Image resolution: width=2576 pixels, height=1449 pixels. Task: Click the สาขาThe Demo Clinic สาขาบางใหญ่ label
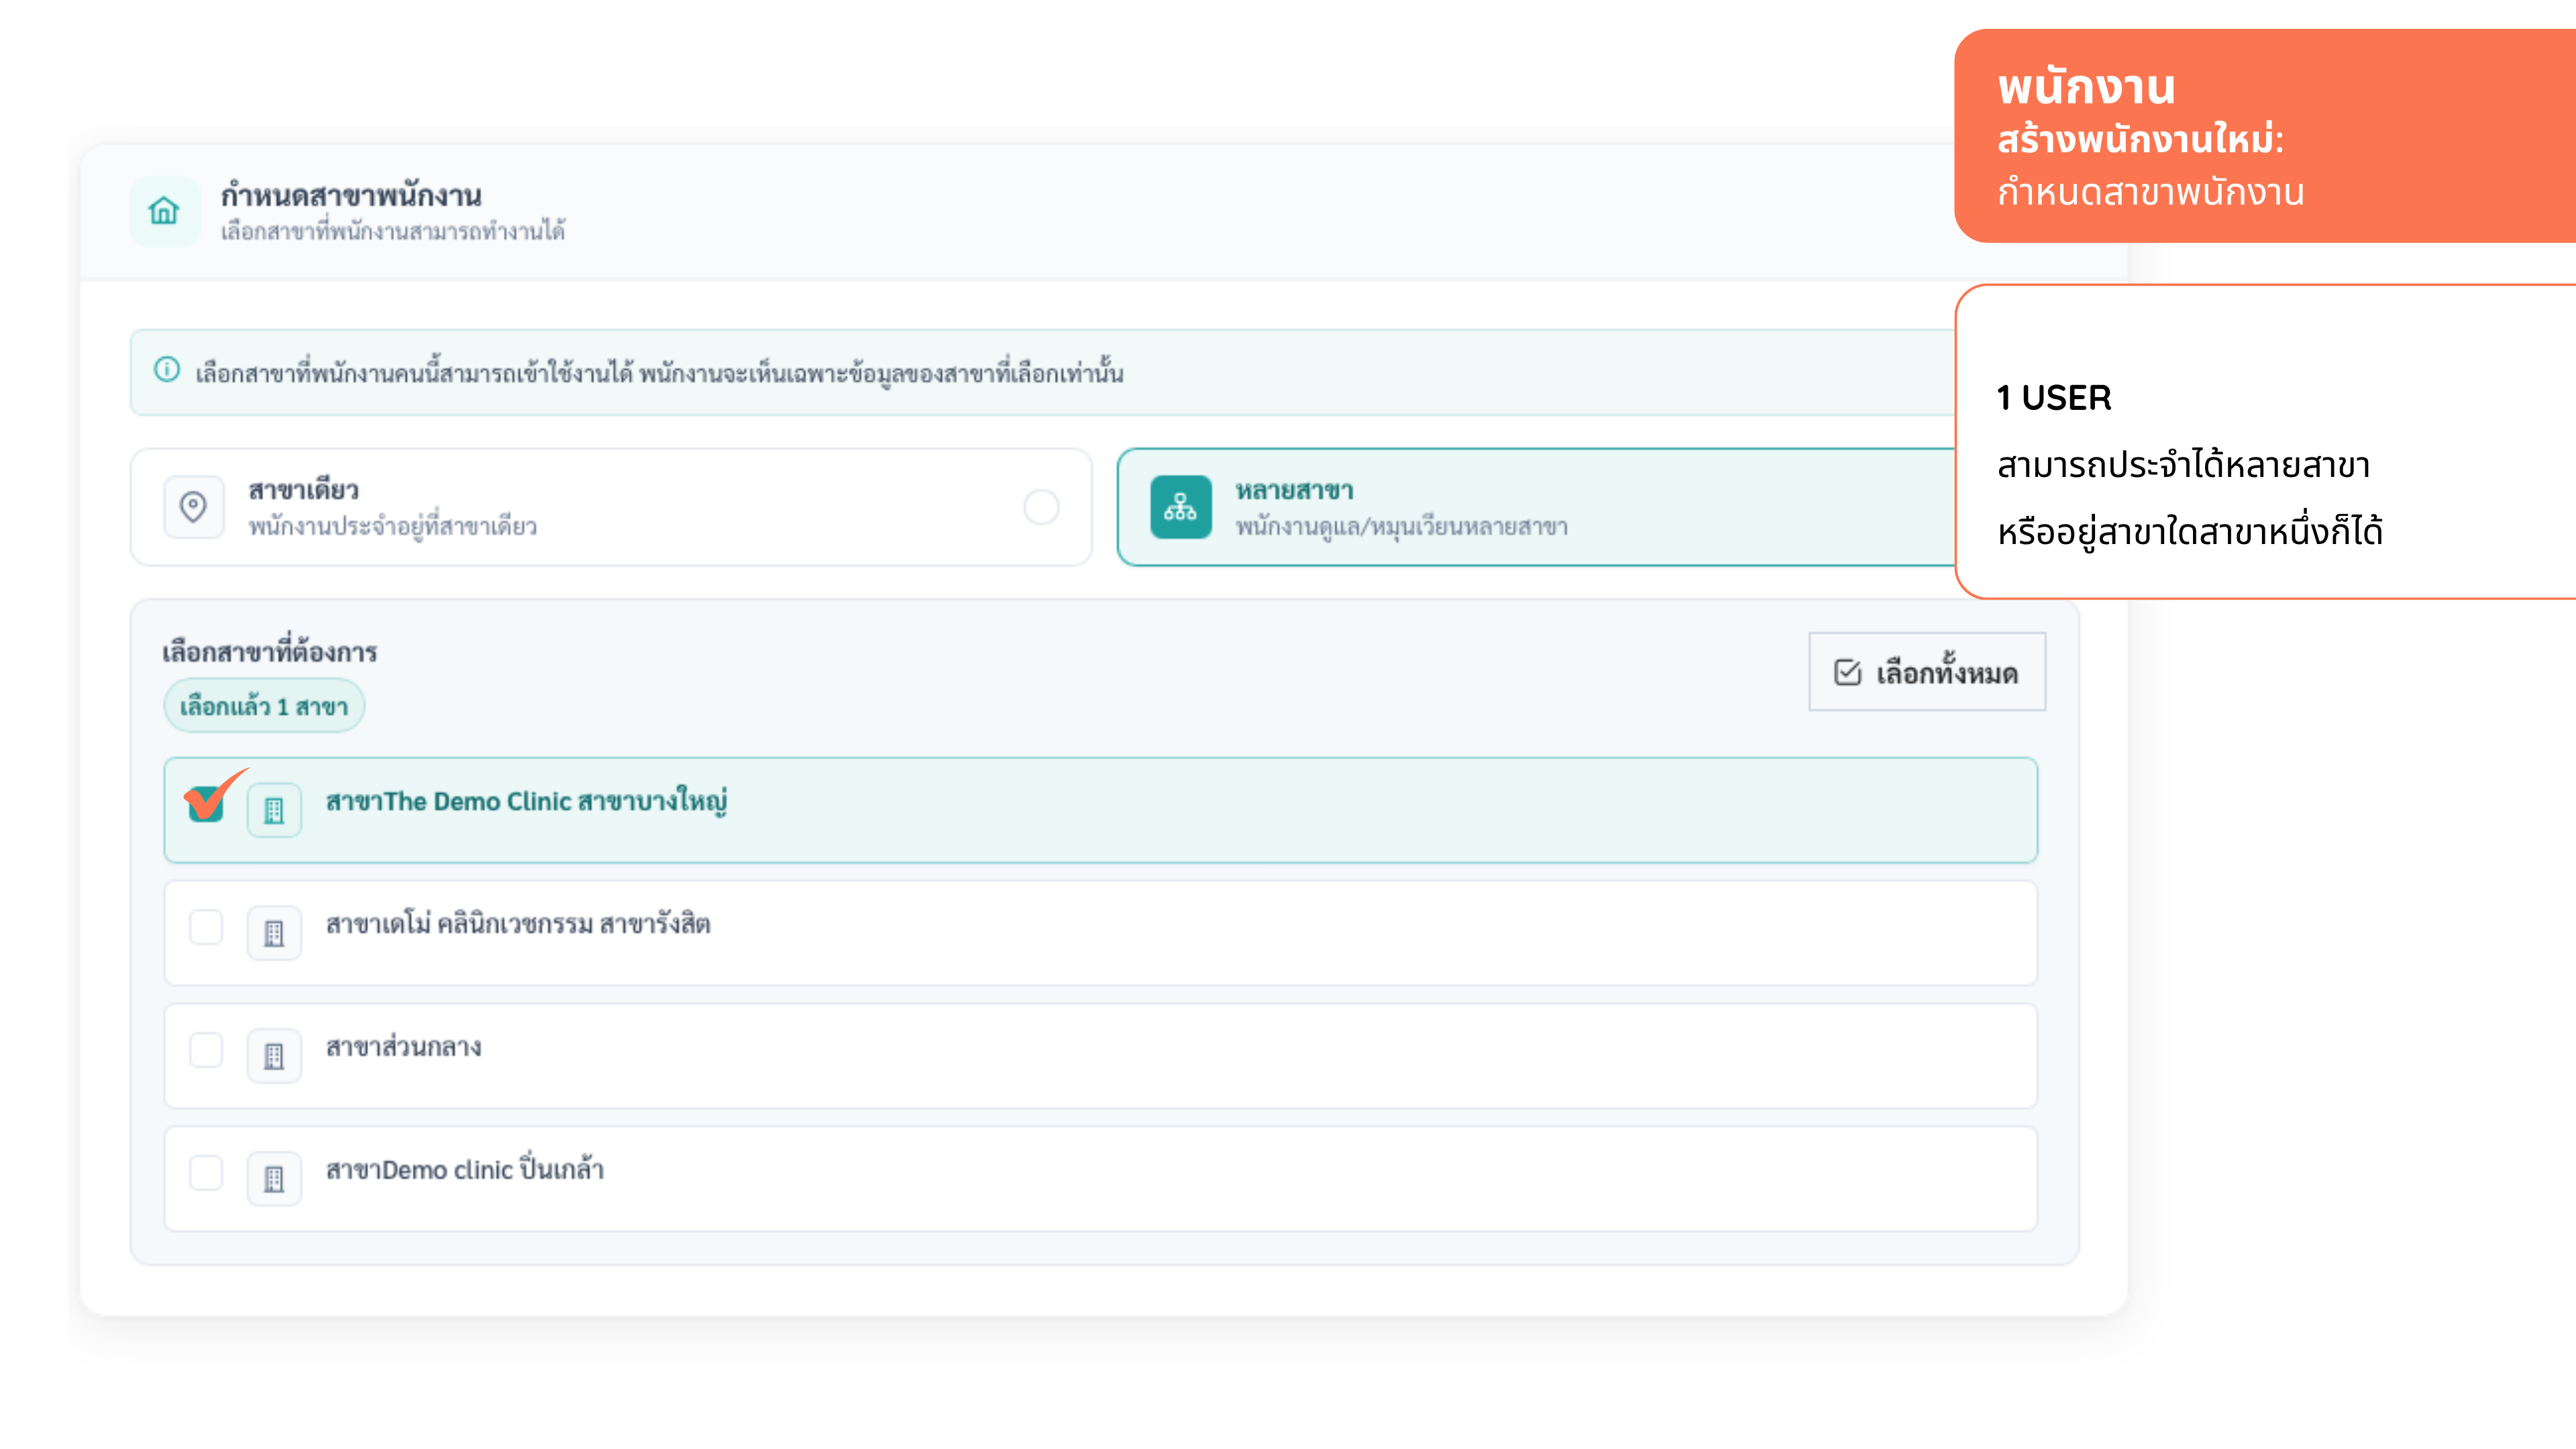[526, 802]
